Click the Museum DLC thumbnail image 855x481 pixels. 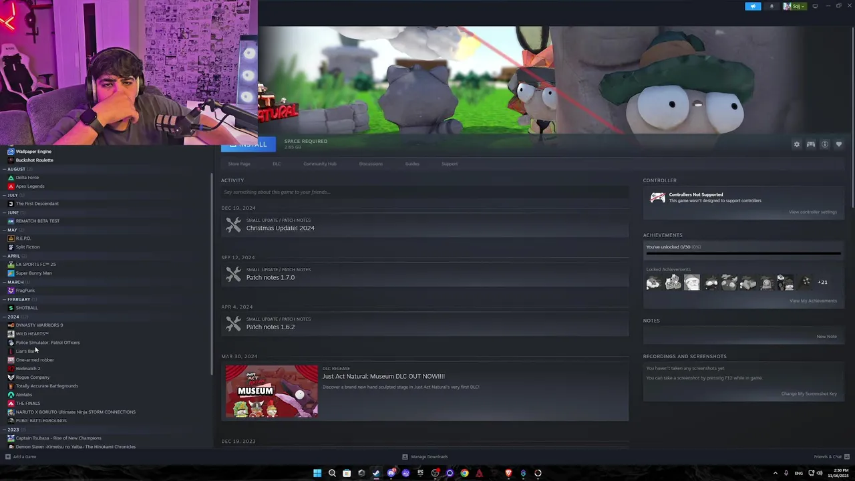pyautogui.click(x=272, y=391)
